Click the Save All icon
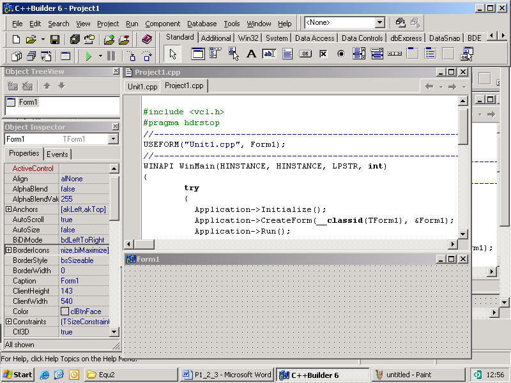511x383 pixels. 75,40
